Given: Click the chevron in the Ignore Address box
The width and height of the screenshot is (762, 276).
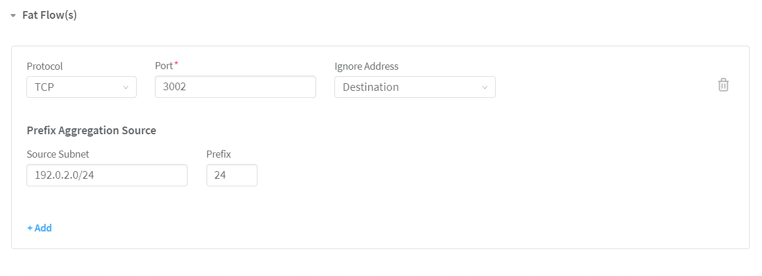Looking at the screenshot, I should (485, 87).
